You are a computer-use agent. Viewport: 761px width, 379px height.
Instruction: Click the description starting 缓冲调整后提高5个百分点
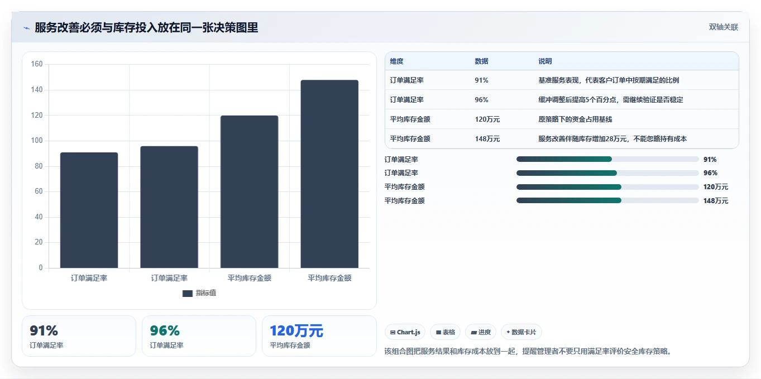(611, 100)
